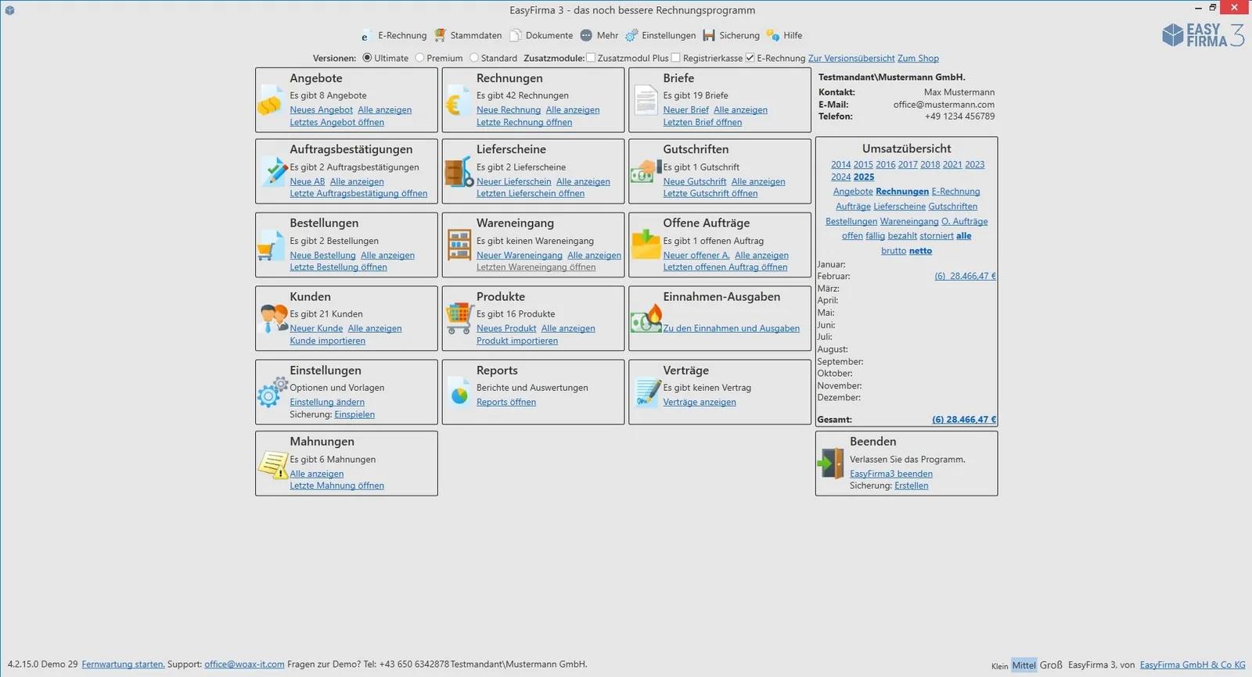The width and height of the screenshot is (1252, 677).
Task: Open the Februar revenue amount link
Action: click(966, 276)
